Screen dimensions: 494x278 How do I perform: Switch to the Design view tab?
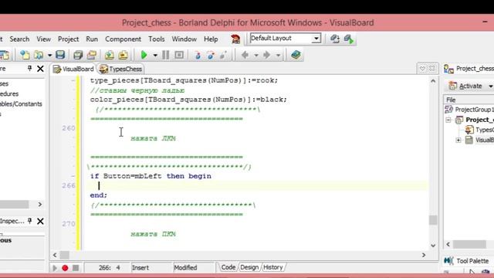(249, 267)
